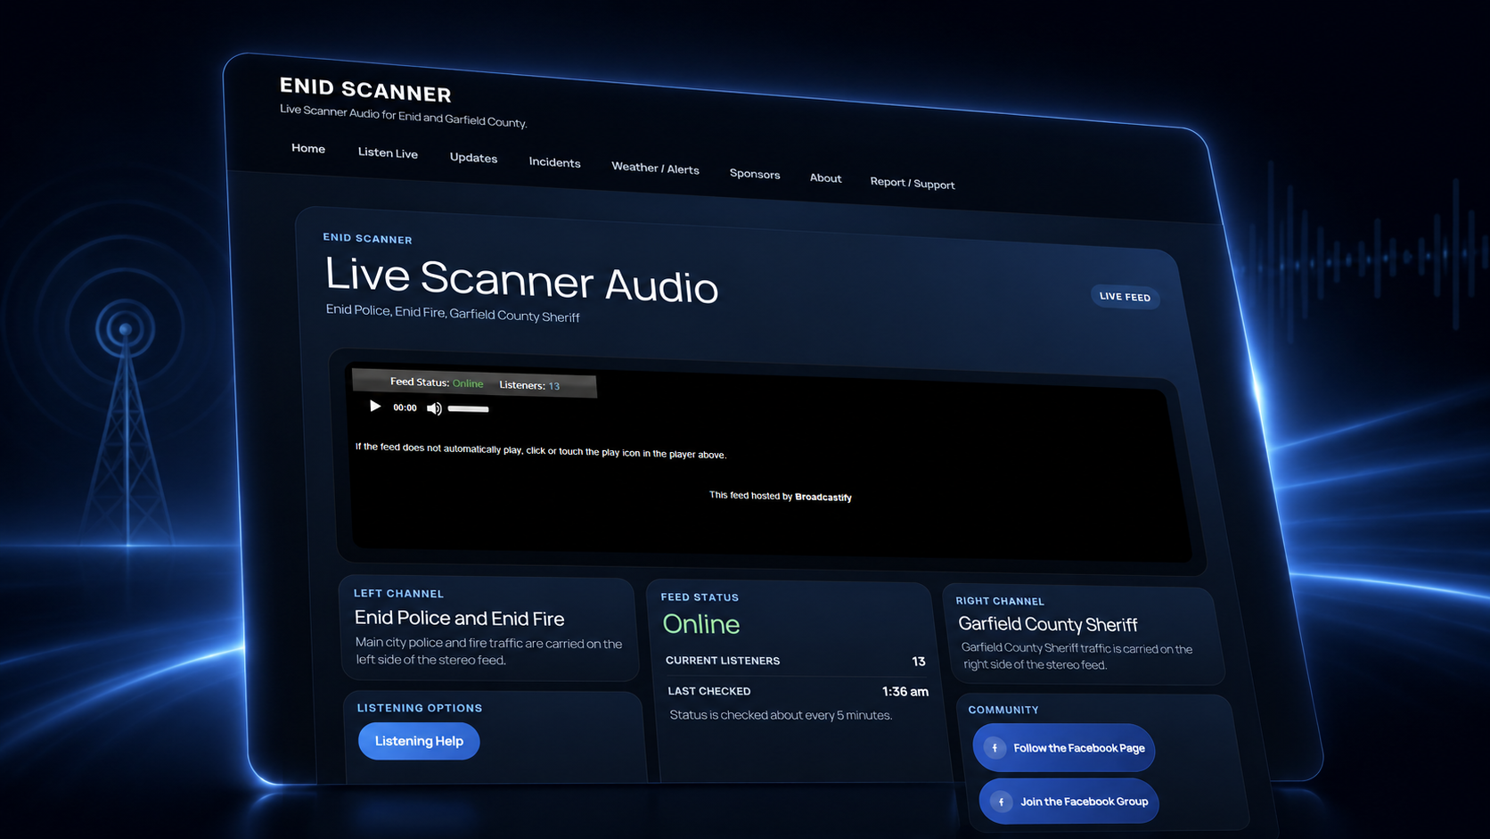Click the 'Live Scanner Audio for Enid' tagline

(x=403, y=116)
